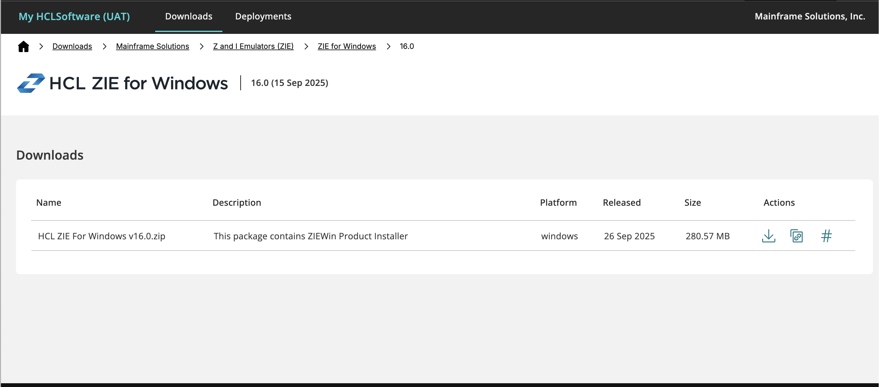The height and width of the screenshot is (387, 879).
Task: Download HCL ZIE For Windows v16.0.zip
Action: click(x=768, y=236)
